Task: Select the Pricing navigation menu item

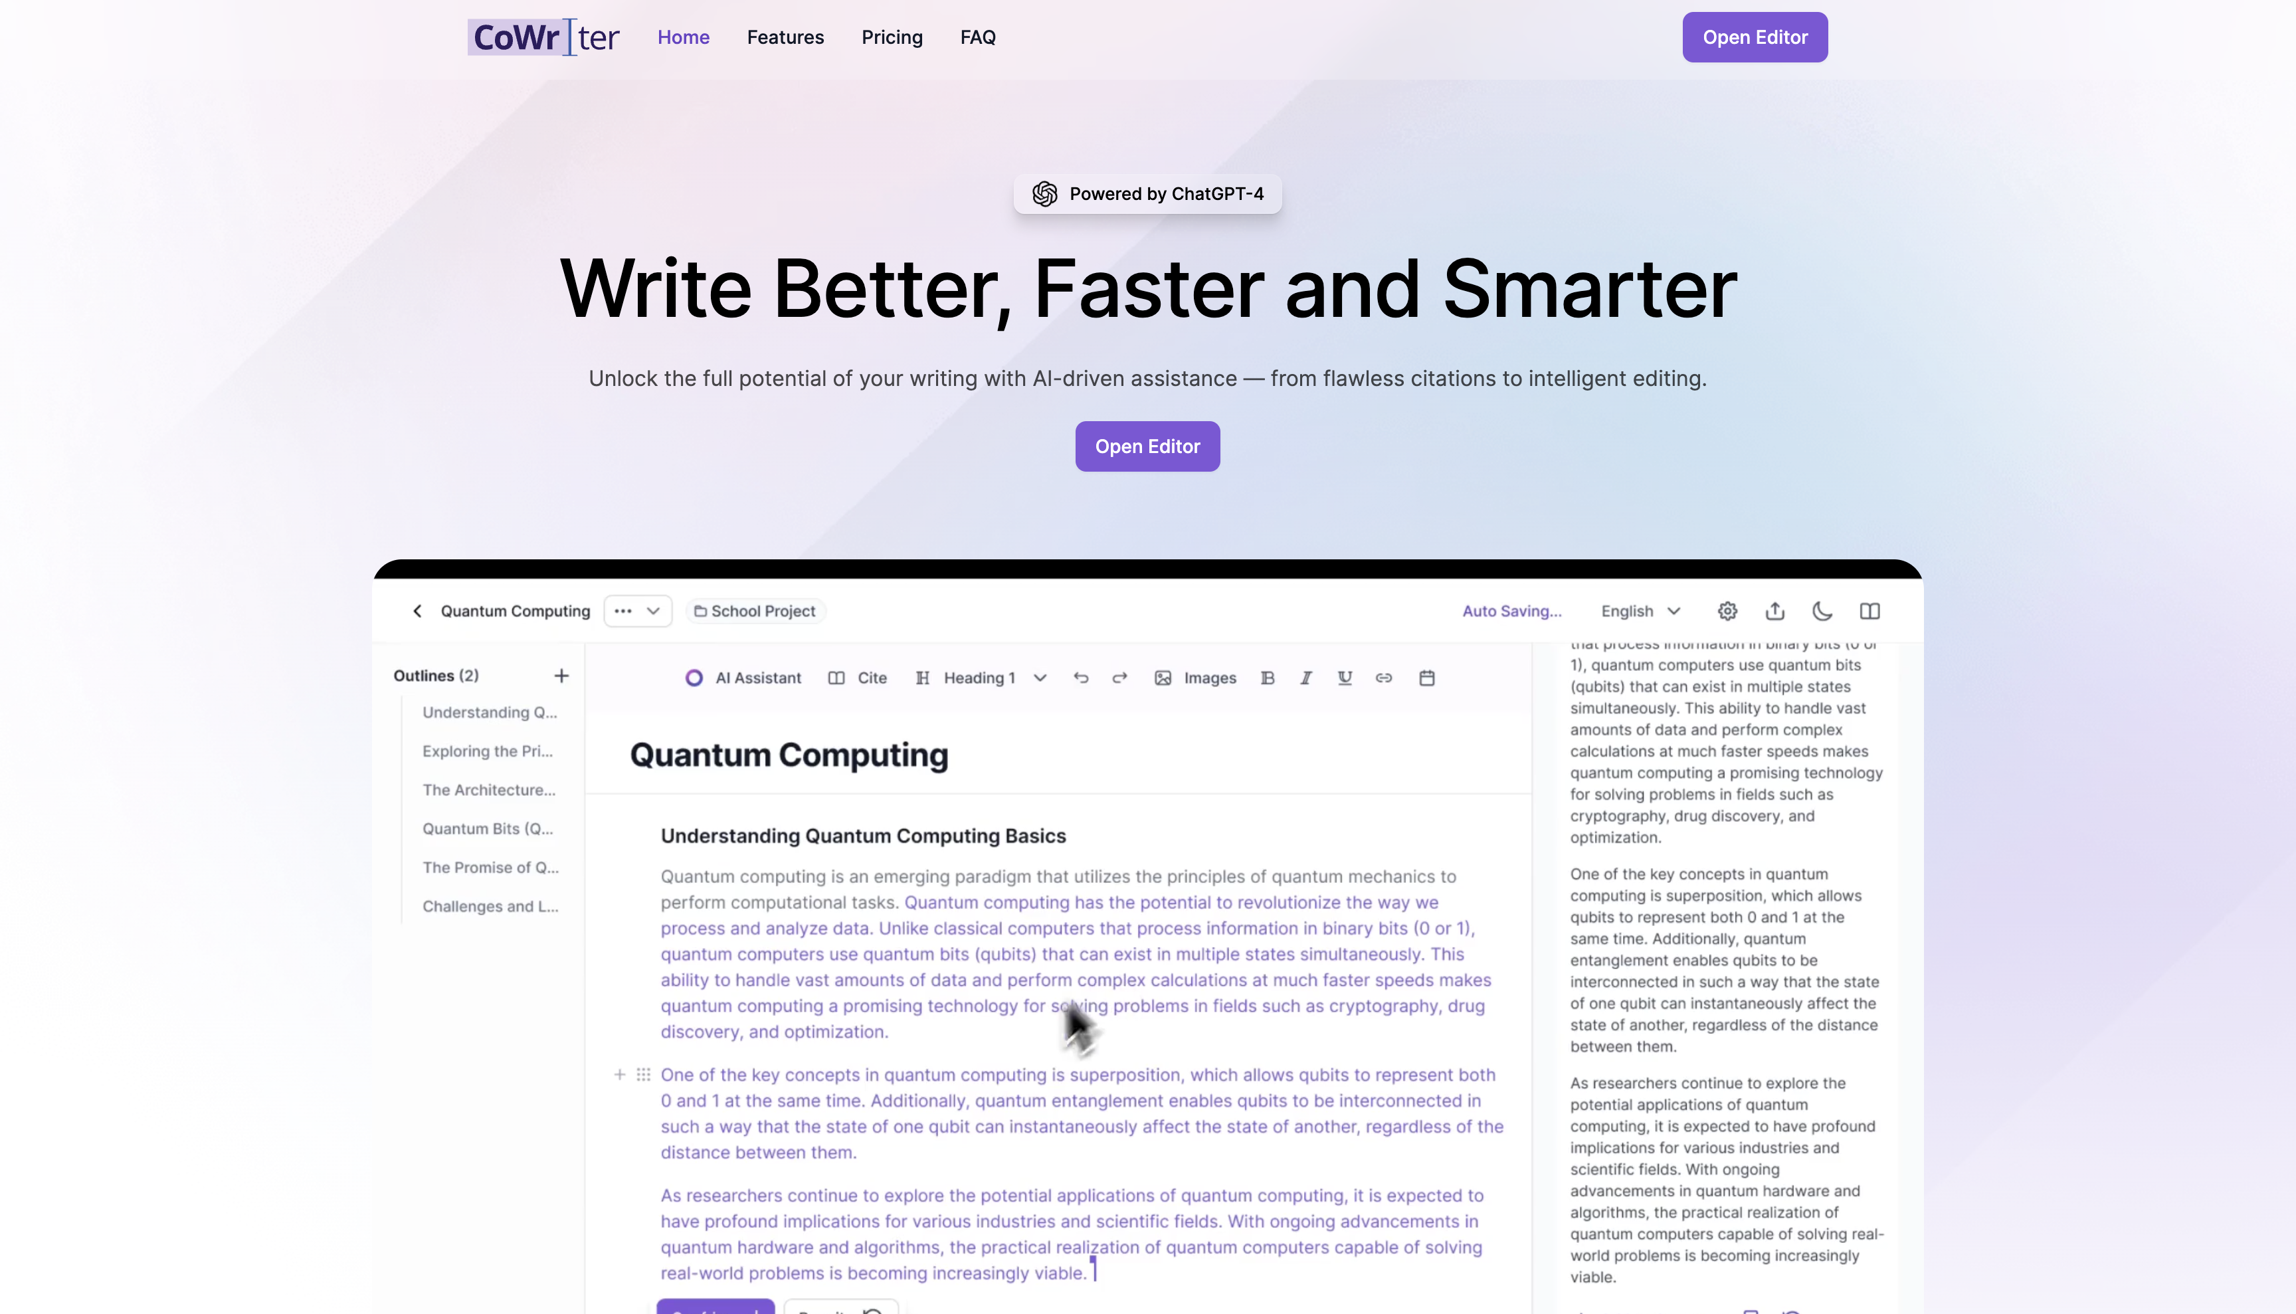Action: pos(891,37)
